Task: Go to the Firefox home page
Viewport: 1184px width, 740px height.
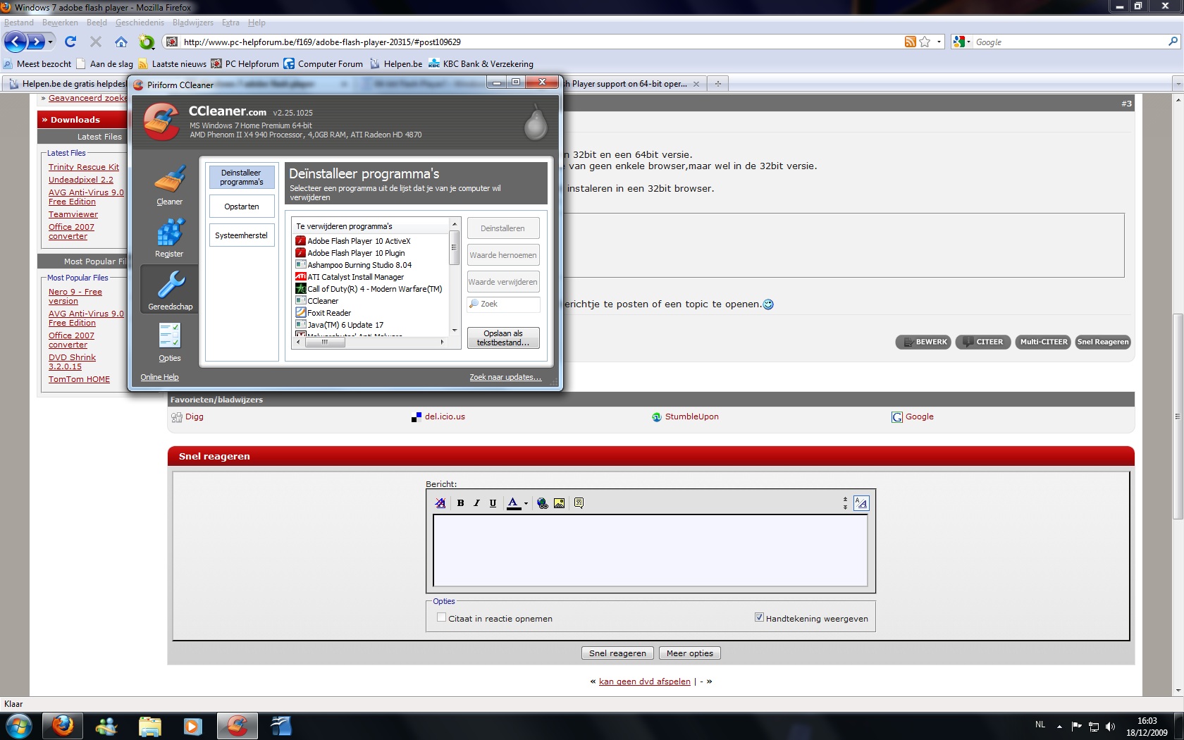Action: tap(121, 42)
